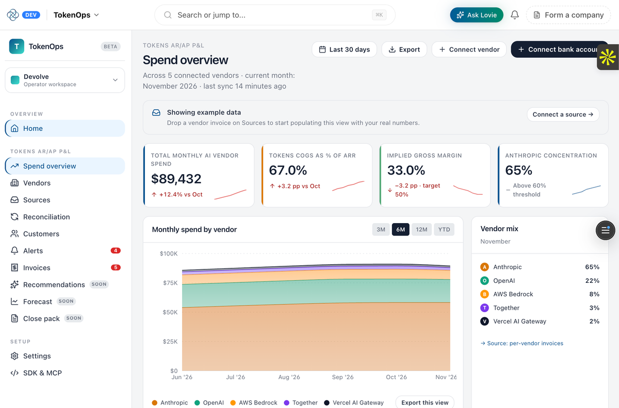Open the Invoices sidebar entry
This screenshot has width=619, height=408.
pos(65,268)
